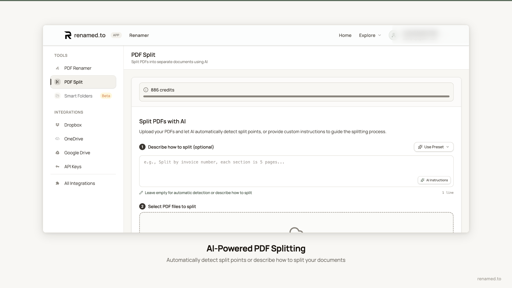Open the Renamer nav item

click(139, 35)
